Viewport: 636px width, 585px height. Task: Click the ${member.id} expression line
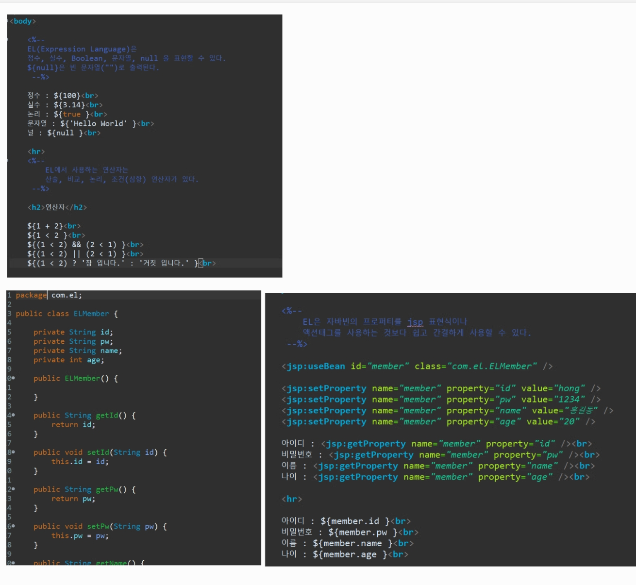point(346,521)
